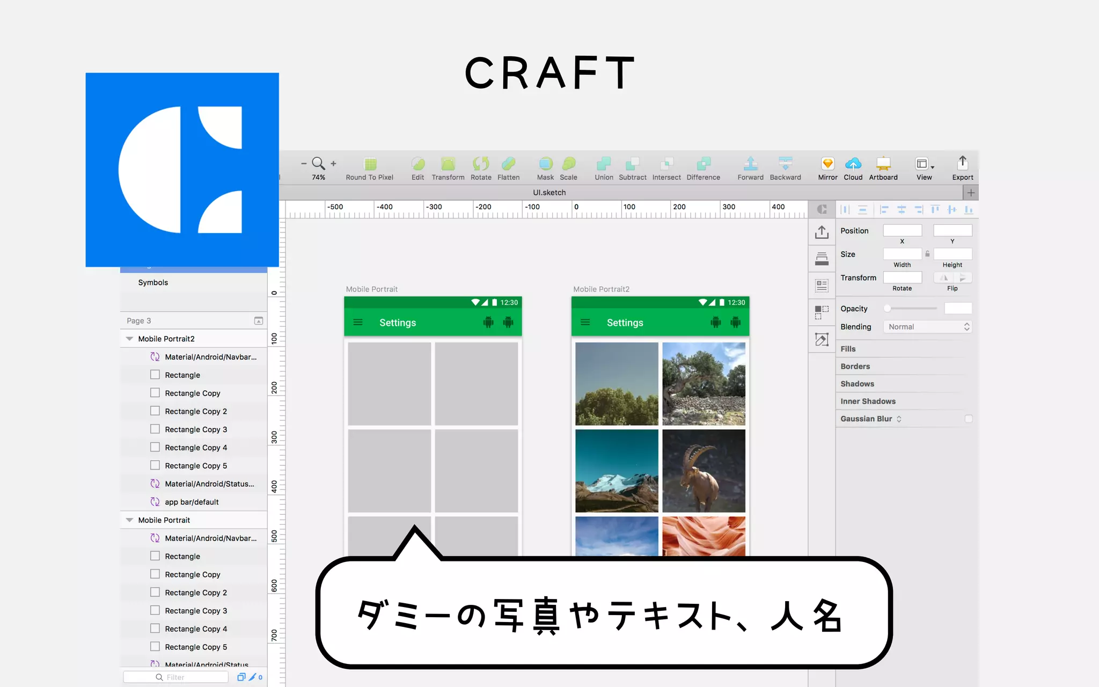
Task: Click the distribute horizontally icon
Action: (x=845, y=209)
